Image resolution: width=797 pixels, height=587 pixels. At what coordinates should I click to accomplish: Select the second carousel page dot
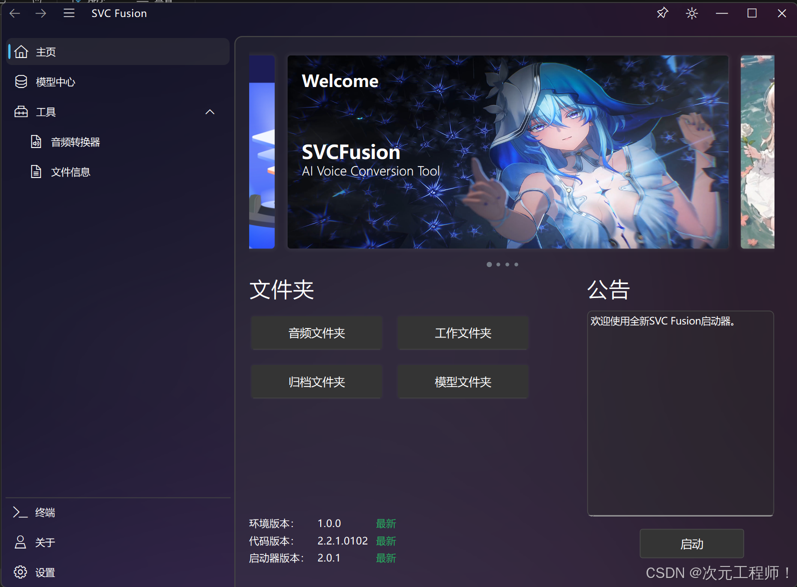[498, 264]
